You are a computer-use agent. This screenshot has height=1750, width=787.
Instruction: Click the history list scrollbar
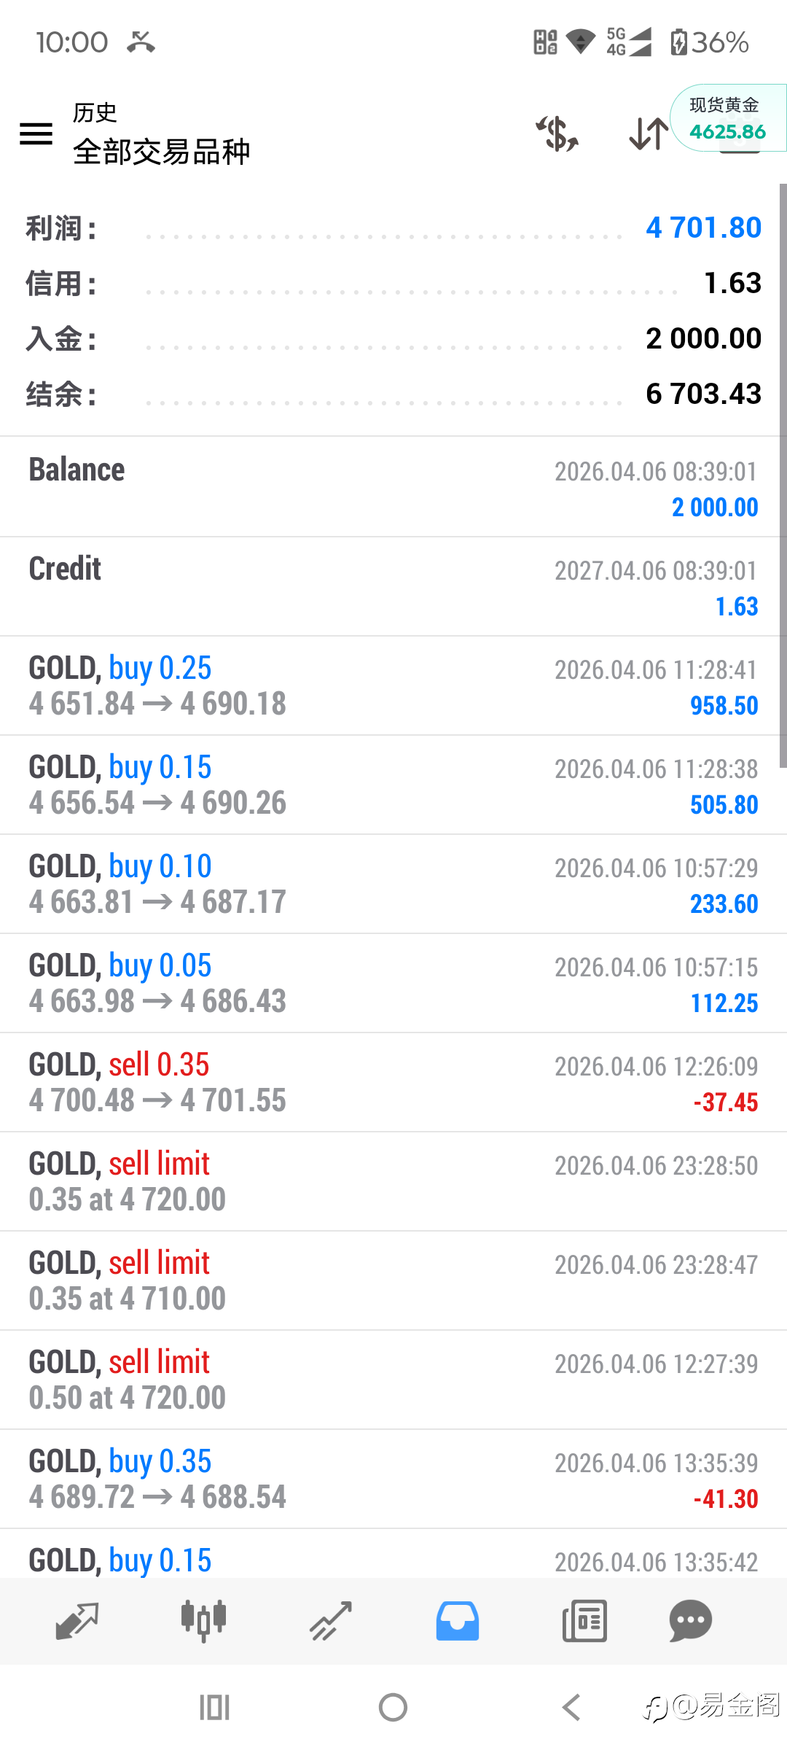pos(783,474)
